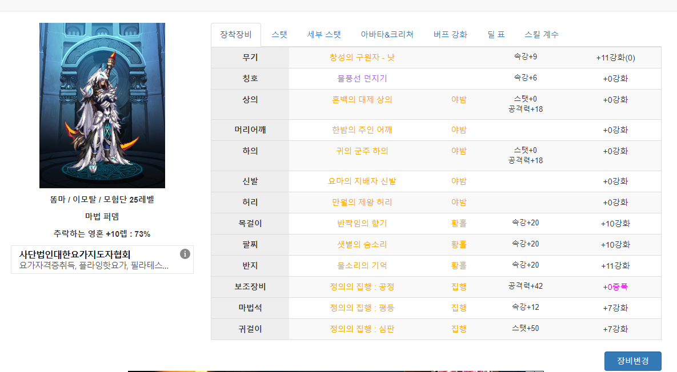This screenshot has width=677, height=372.
Task: Click the 장비변경 button
Action: pyautogui.click(x=632, y=361)
